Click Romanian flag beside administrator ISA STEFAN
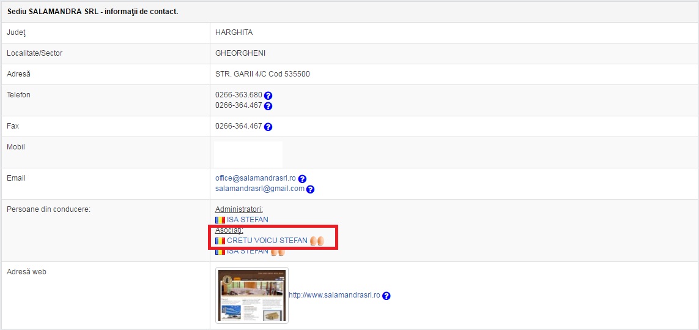The image size is (699, 330). pyautogui.click(x=220, y=220)
